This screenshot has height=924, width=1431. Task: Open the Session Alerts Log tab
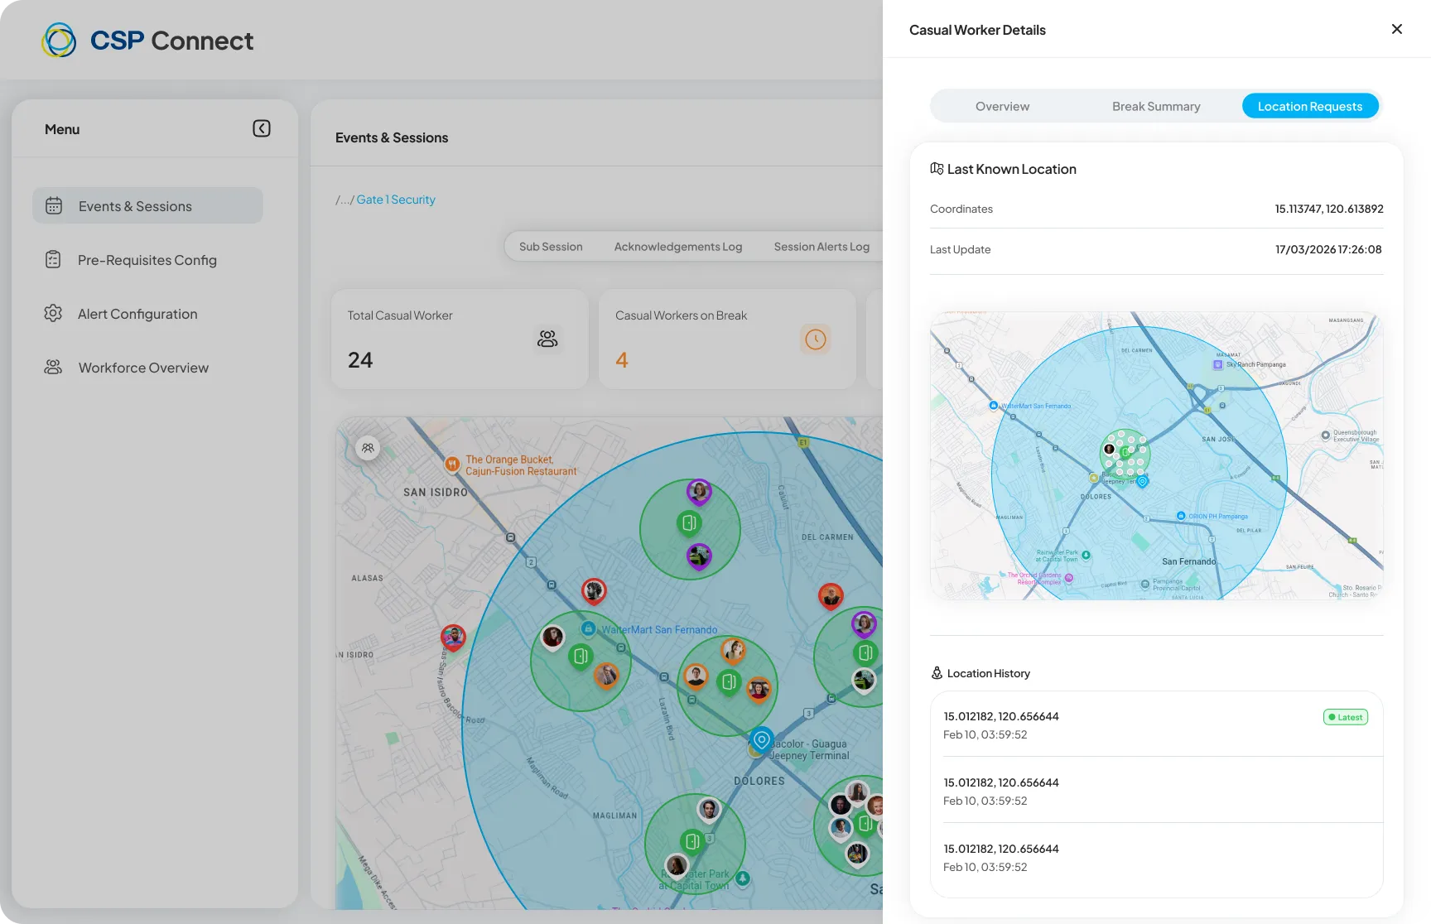point(821,247)
